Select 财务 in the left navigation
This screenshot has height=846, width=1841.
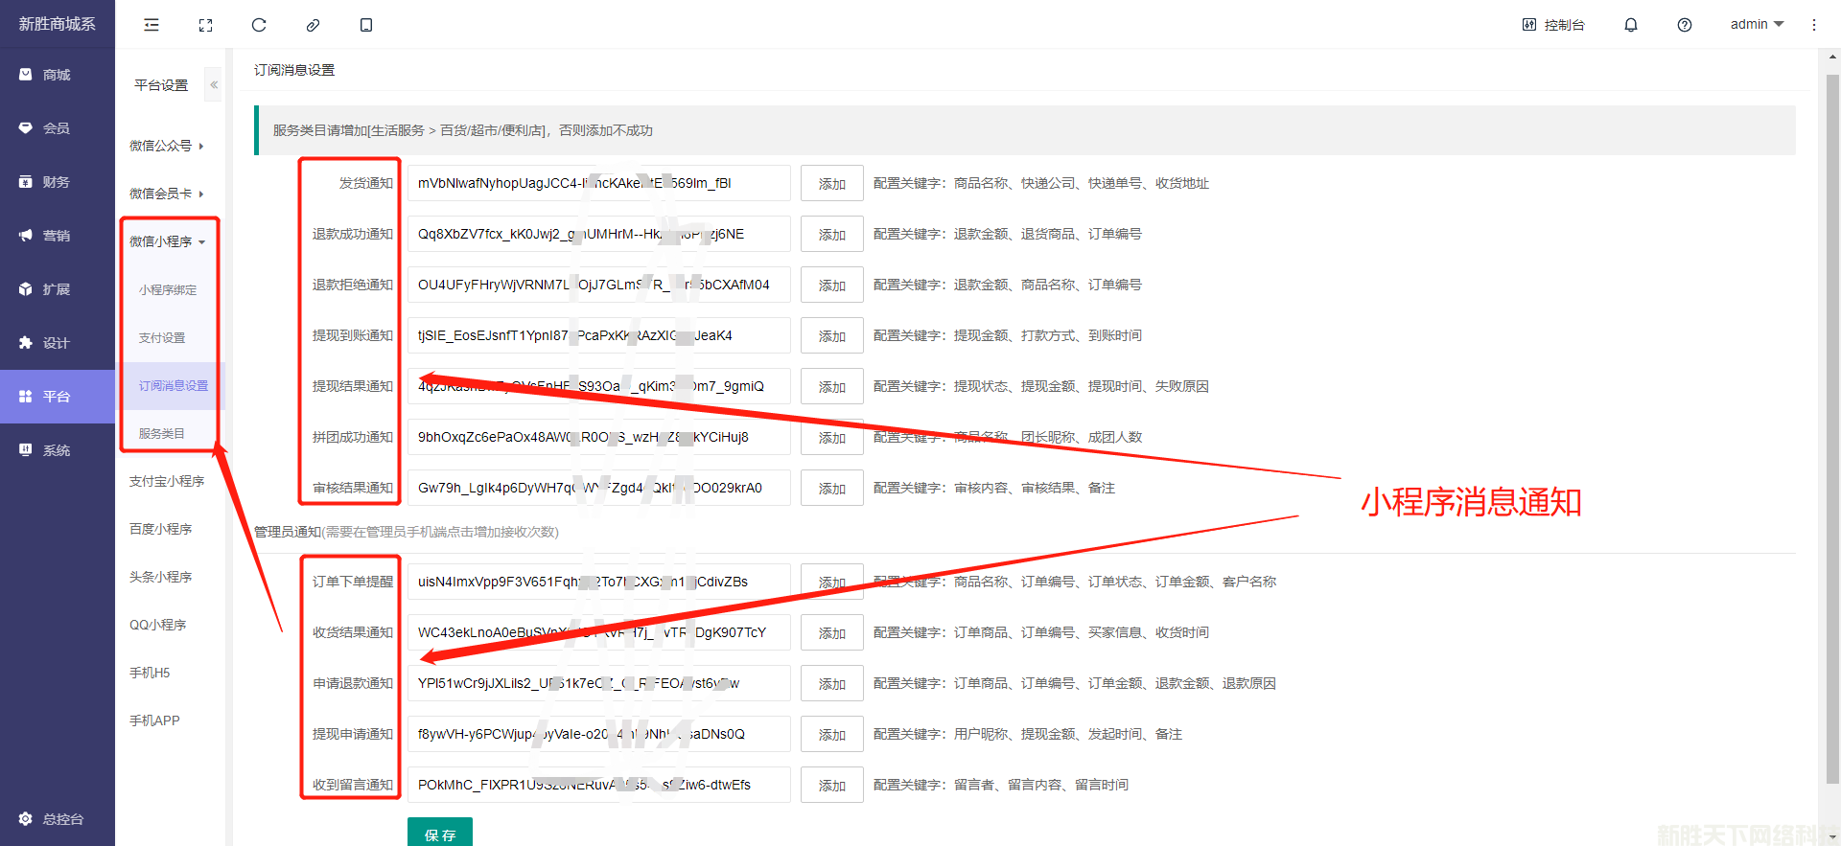(57, 182)
